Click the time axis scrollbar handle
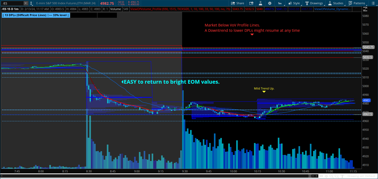Image resolution: width=378 pixels, height=179 pixels. (x=309, y=176)
